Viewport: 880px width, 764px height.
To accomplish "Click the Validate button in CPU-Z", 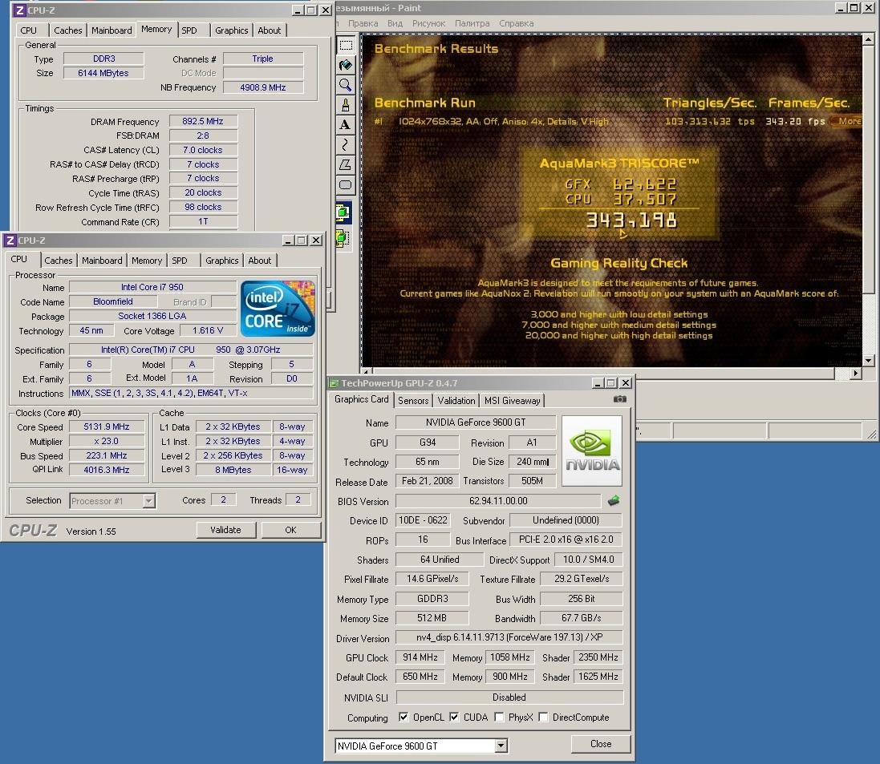I will click(225, 530).
